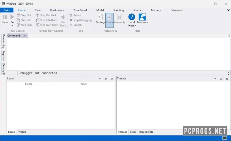Click the command input expand button
Image resolution: width=231 pixels, height=141 pixels.
click(x=228, y=73)
